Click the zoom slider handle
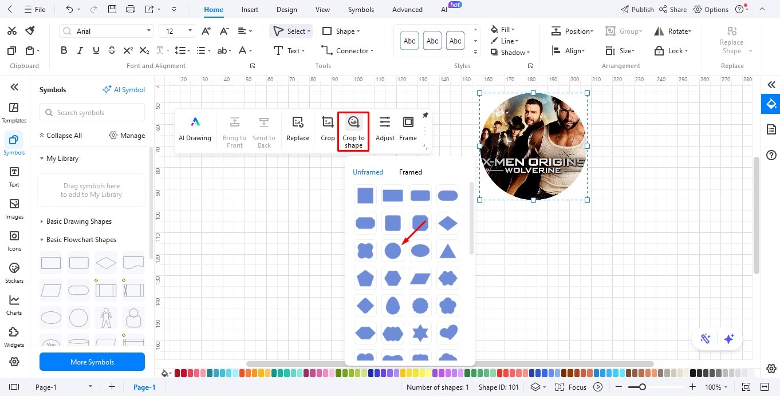This screenshot has width=780, height=396. click(x=643, y=387)
